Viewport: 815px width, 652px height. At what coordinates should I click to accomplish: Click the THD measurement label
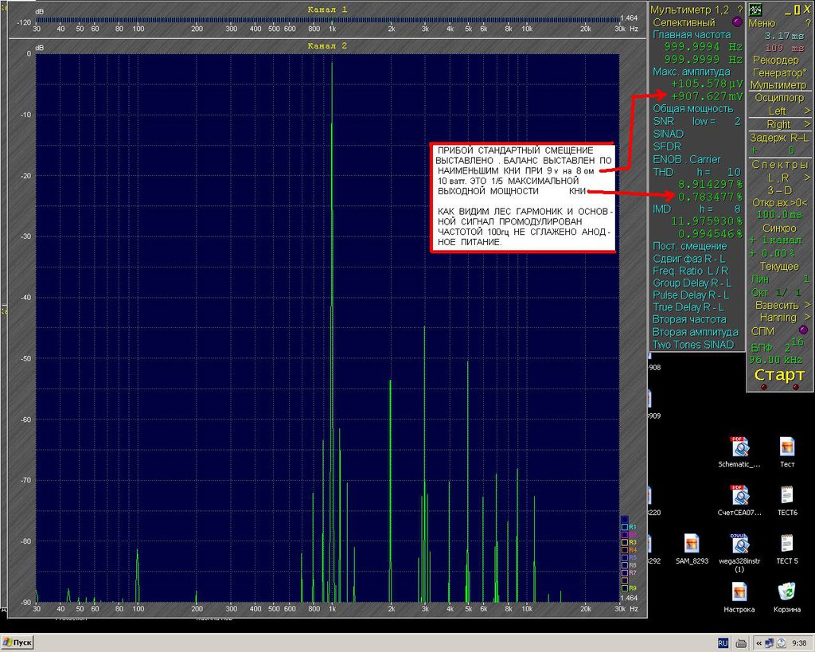(663, 172)
